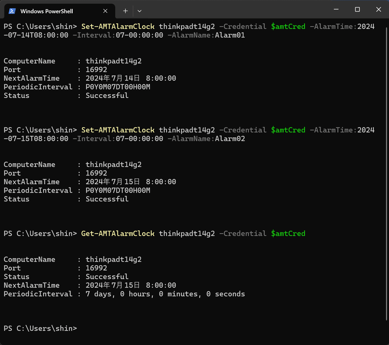The width and height of the screenshot is (389, 345).
Task: Close the terminal window
Action: click(x=378, y=10)
